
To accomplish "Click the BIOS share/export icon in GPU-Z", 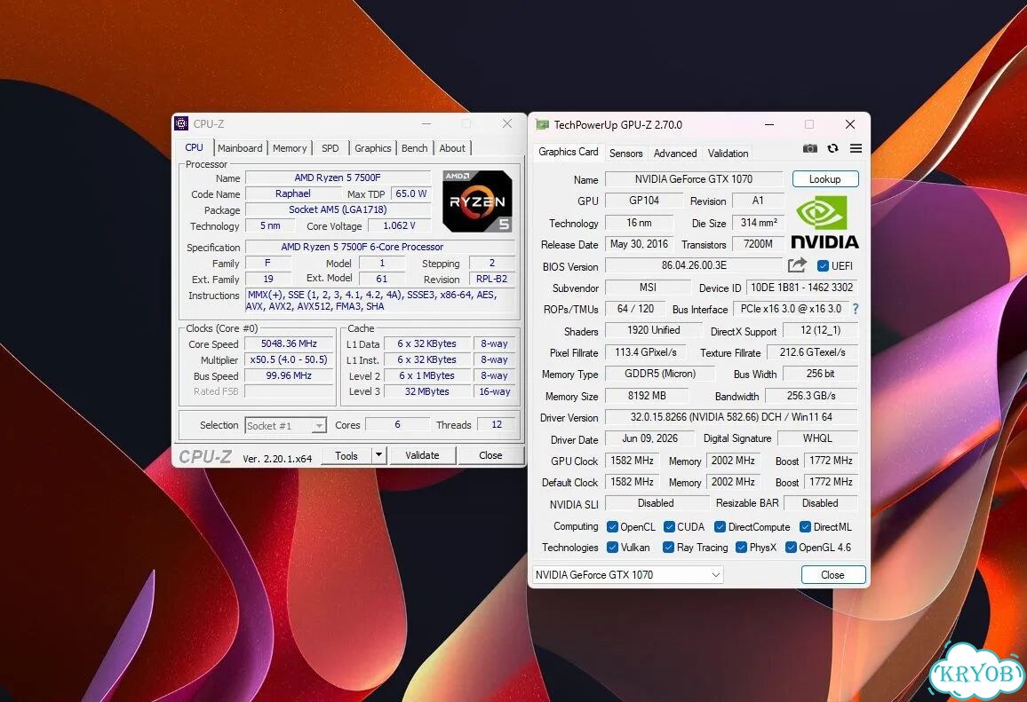I will (797, 265).
